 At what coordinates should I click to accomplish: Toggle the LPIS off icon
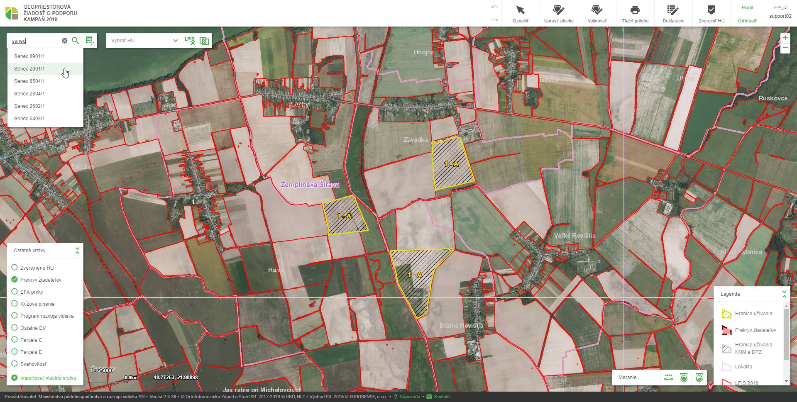190,40
